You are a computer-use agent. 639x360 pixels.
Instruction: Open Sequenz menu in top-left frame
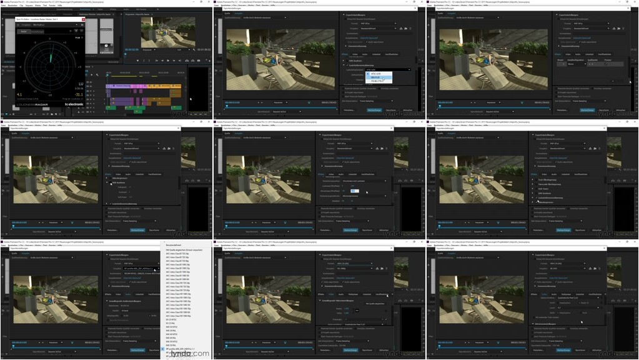click(x=29, y=5)
